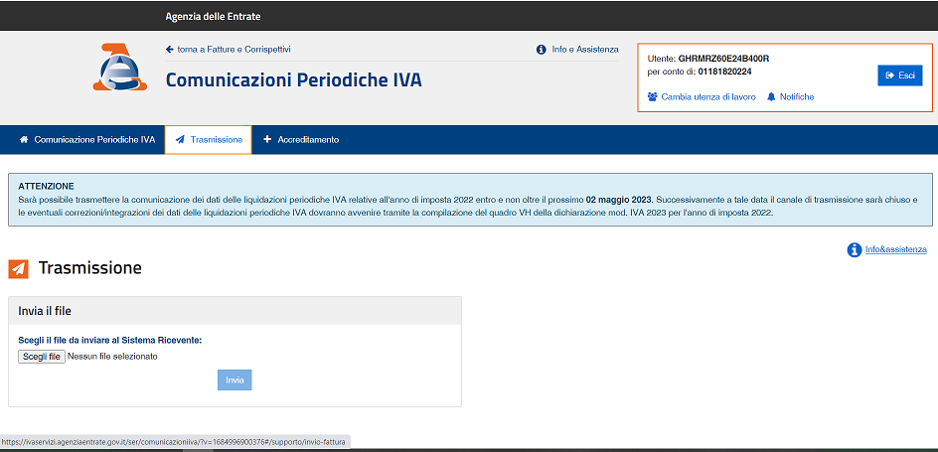Click the blue info icon beside Info&assistenza
This screenshot has width=938, height=452.
point(854,250)
